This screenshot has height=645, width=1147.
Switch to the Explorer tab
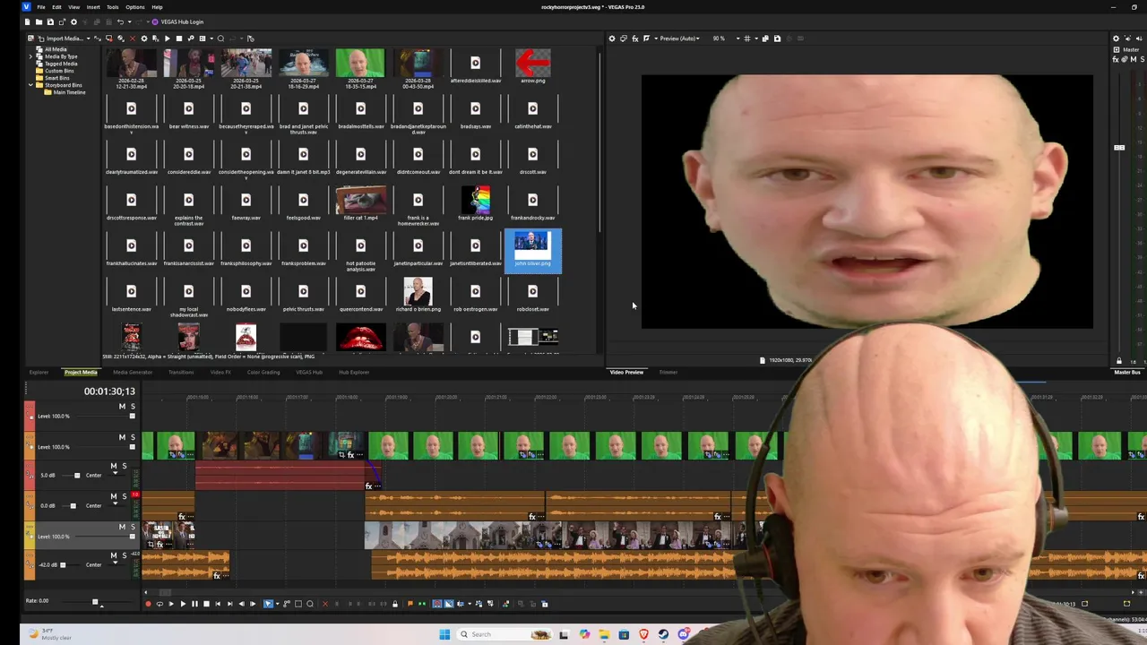[x=39, y=372]
